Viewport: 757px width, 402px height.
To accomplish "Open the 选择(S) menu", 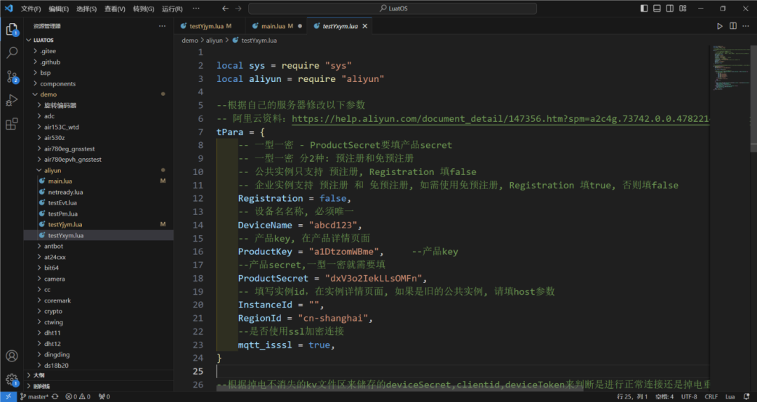I will (x=86, y=8).
